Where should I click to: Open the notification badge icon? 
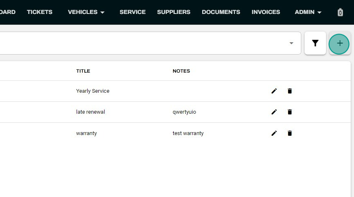click(x=340, y=12)
